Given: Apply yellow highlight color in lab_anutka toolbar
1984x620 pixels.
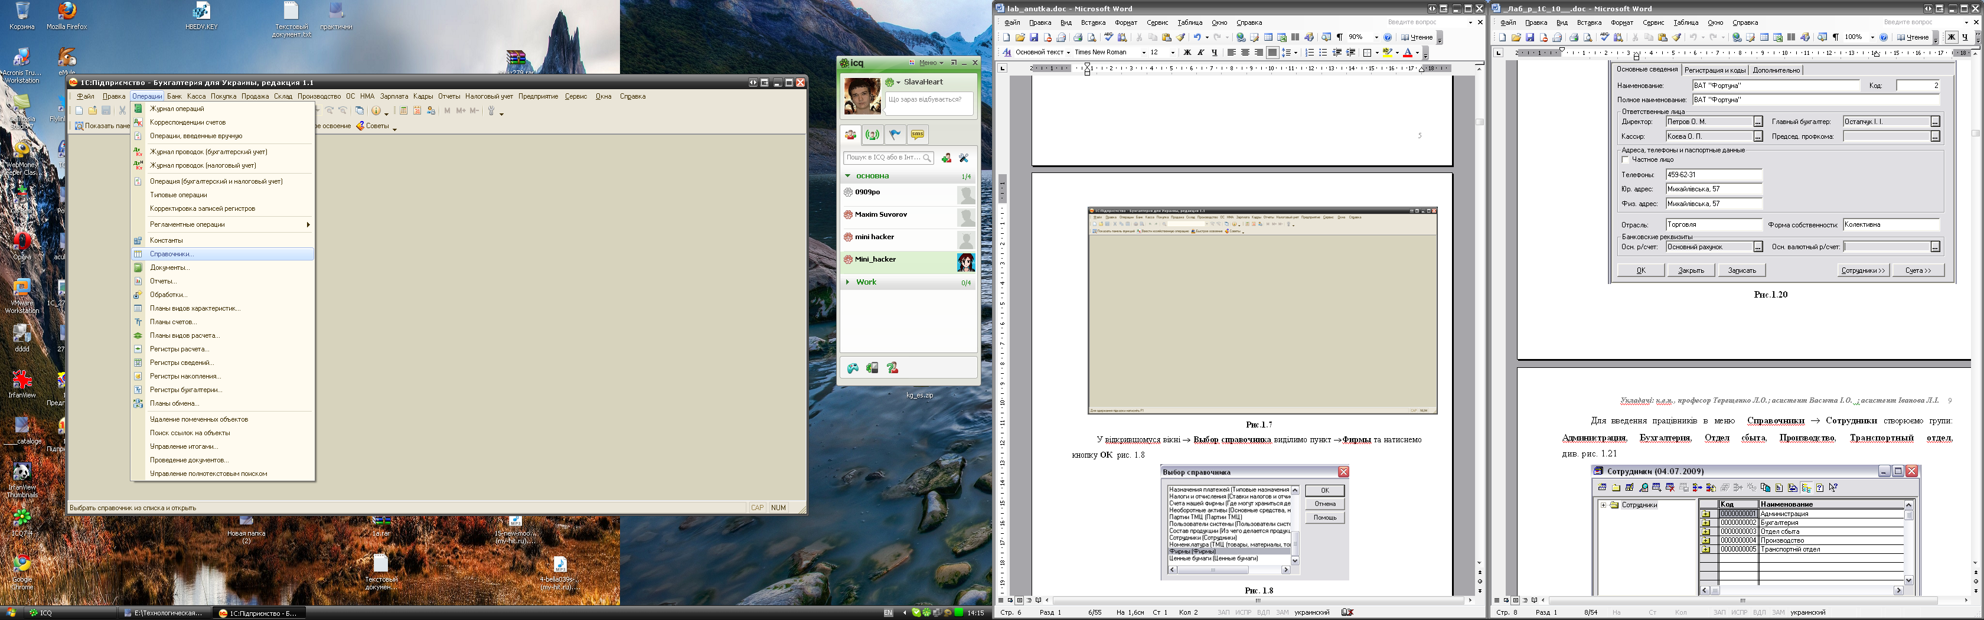Looking at the screenshot, I should tap(1387, 53).
